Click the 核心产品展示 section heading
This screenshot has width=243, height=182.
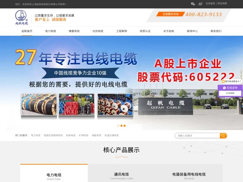[122, 150]
